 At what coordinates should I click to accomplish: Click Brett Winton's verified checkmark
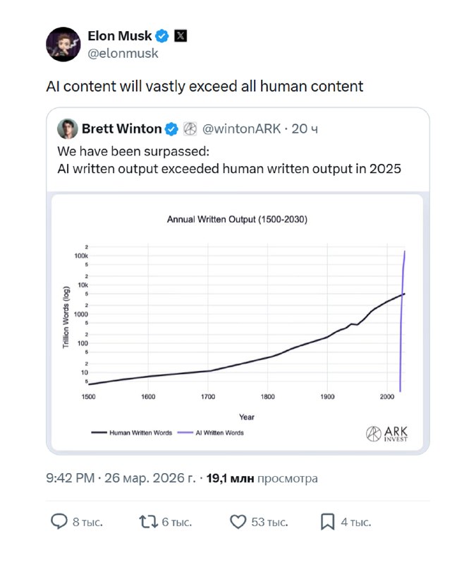pyautogui.click(x=171, y=129)
